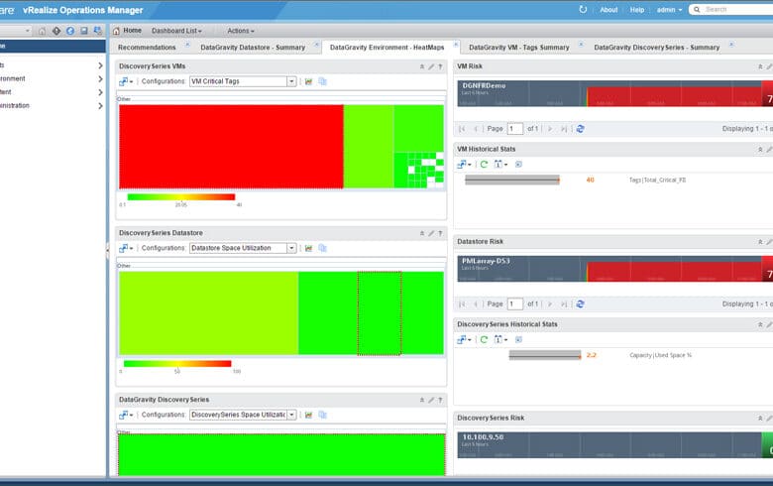The image size is (773, 486).
Task: Click the page number field in Datastore Risk pager
Action: tap(514, 304)
